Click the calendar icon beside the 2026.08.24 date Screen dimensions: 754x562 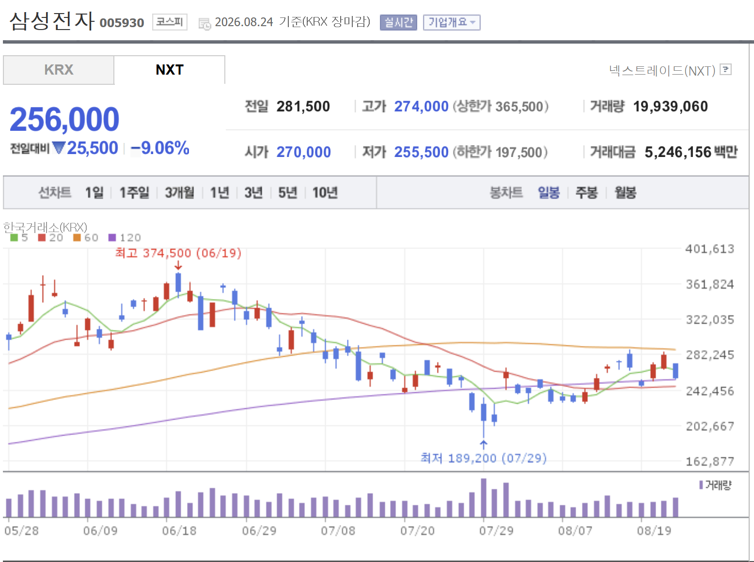(204, 23)
